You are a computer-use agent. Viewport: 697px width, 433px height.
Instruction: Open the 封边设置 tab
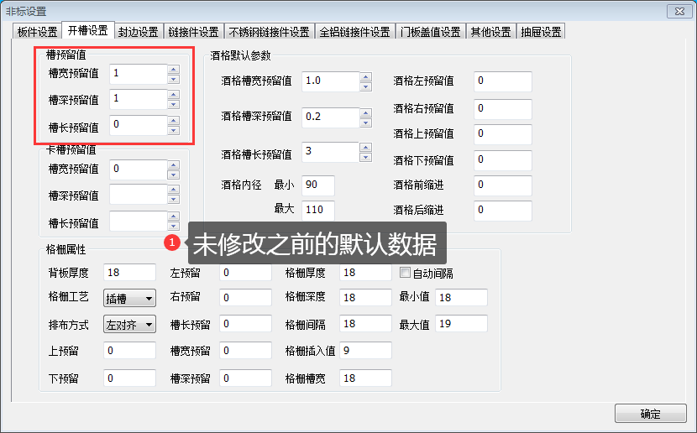tap(139, 32)
